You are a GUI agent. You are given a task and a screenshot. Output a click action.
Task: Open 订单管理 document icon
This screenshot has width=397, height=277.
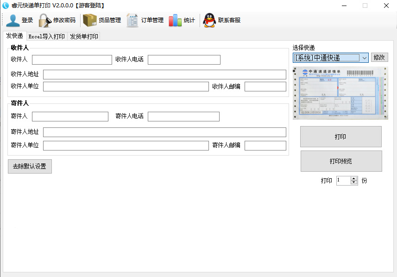132,20
